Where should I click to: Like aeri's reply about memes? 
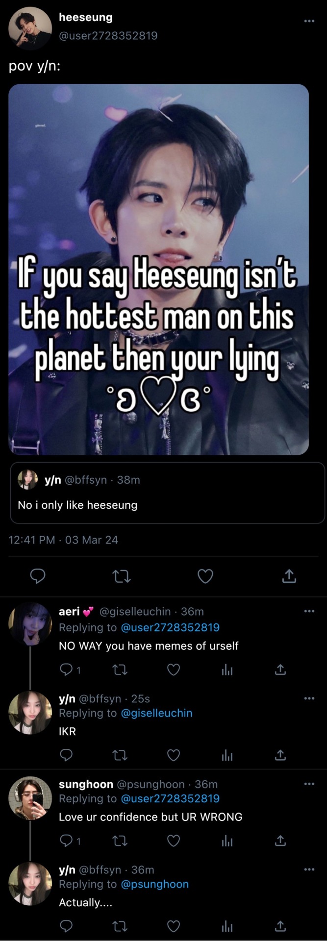(174, 669)
